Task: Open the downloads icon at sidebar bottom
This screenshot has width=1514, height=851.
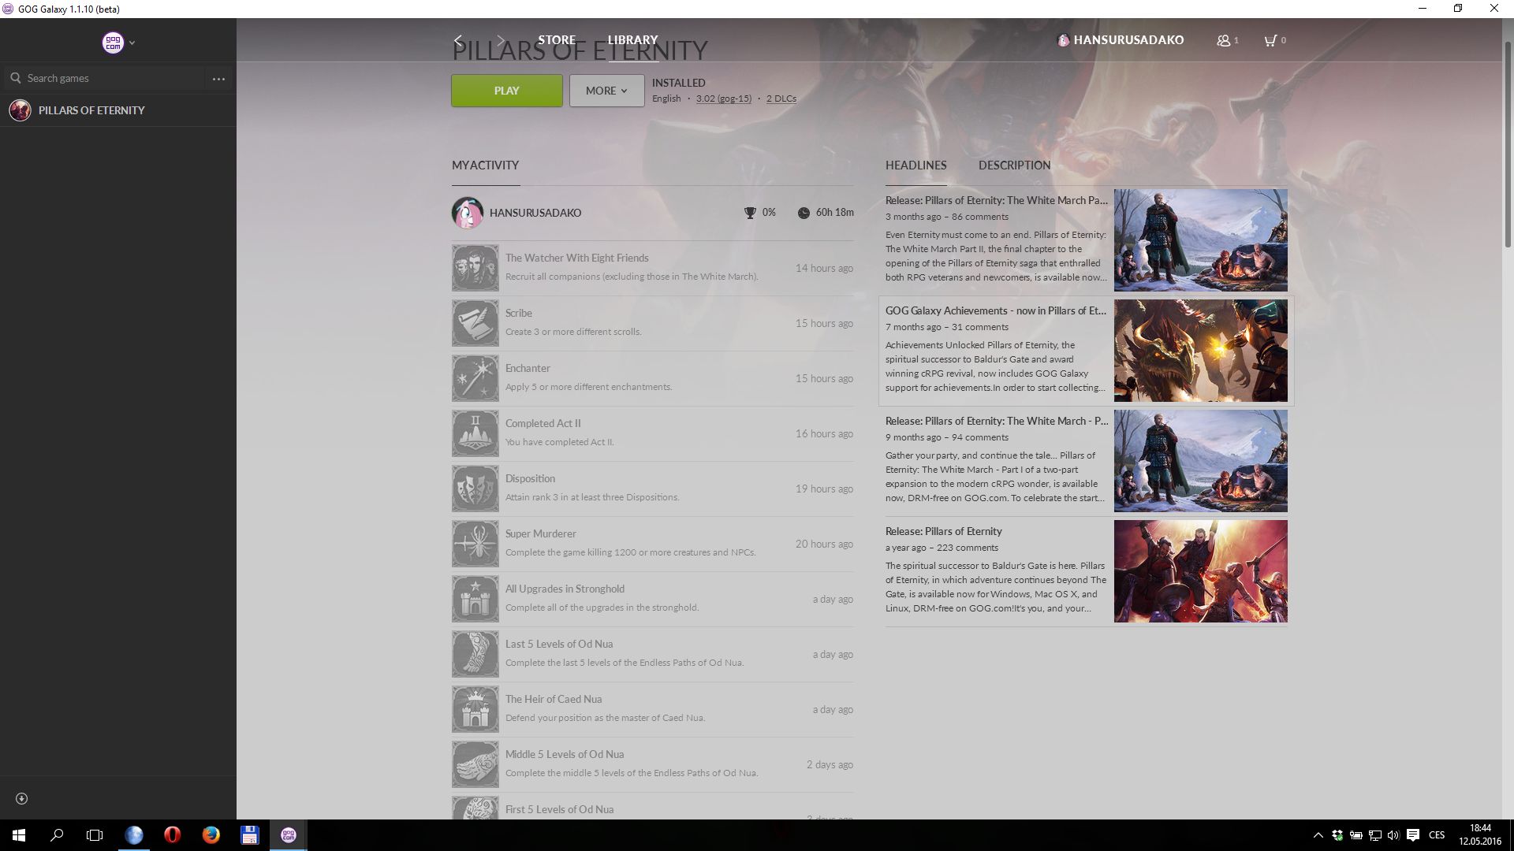Action: coord(22,798)
